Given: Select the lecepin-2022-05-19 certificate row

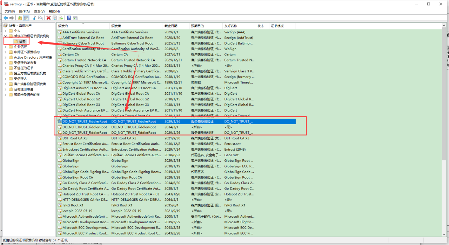Looking at the screenshot, I should click(176, 211).
